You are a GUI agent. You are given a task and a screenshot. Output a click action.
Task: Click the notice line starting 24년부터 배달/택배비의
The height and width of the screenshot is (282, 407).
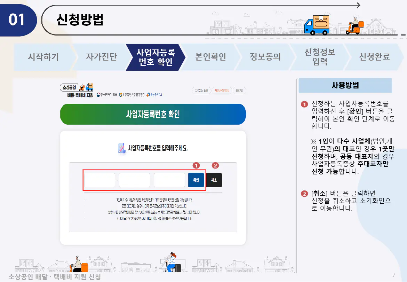point(154,212)
